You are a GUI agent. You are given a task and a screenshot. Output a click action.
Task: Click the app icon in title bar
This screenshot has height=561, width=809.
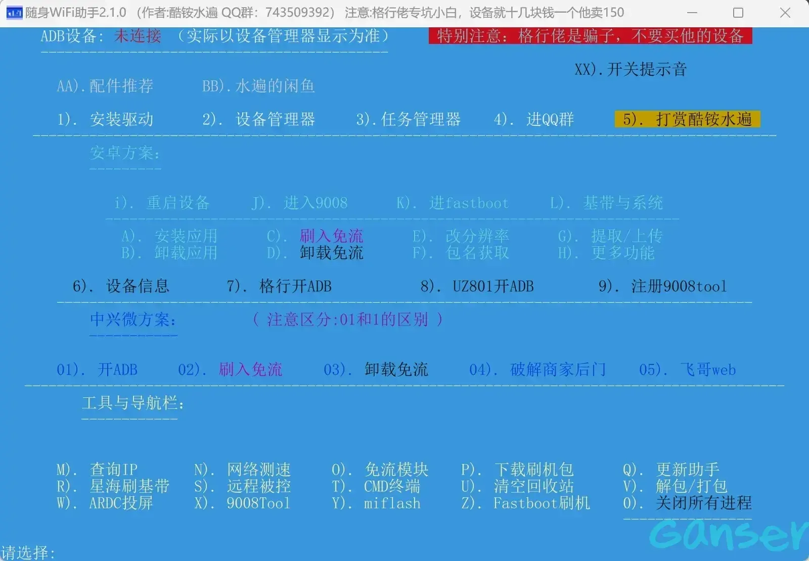(x=14, y=13)
